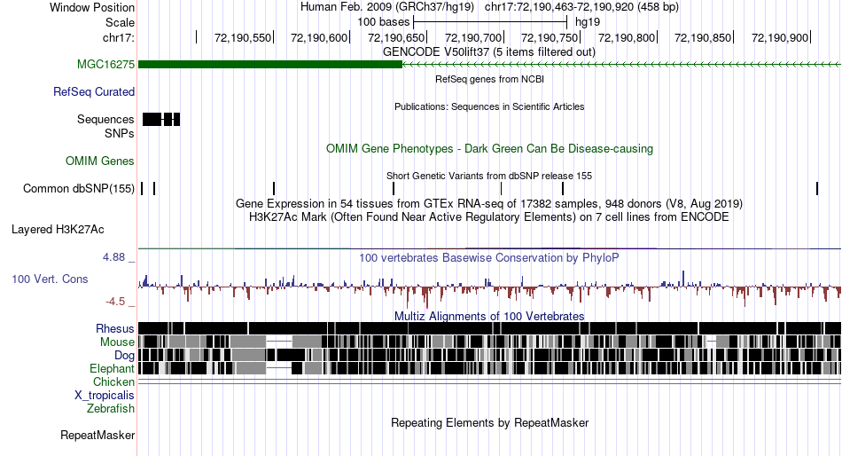Image resolution: width=842 pixels, height=456 pixels.
Task: Click the Sequences track label
Action: pyautogui.click(x=105, y=120)
